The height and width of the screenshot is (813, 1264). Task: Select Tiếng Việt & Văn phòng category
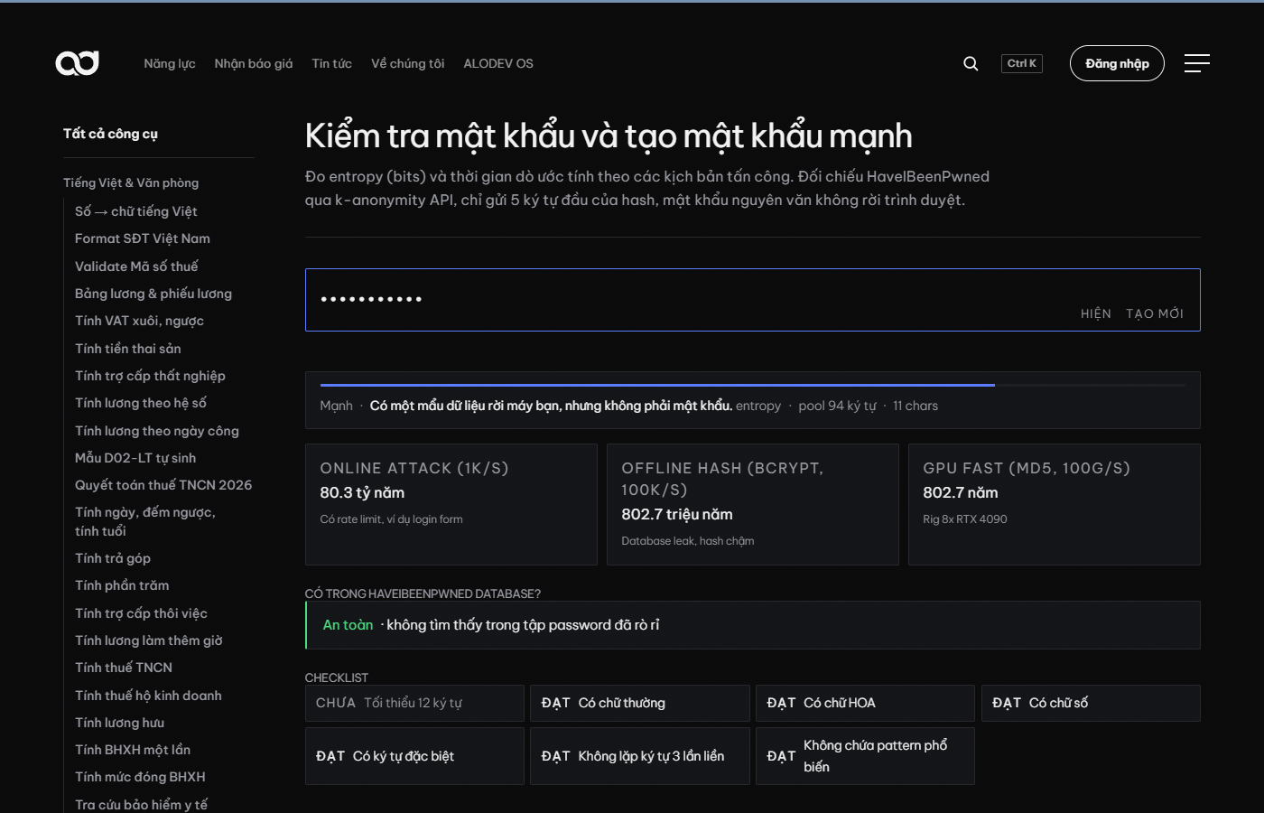coord(131,182)
